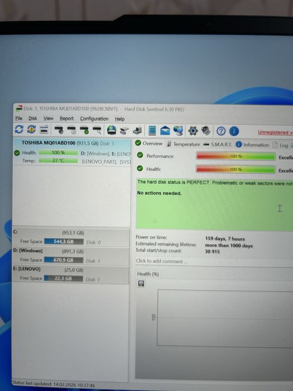The width and height of the screenshot is (293, 391).
Task: Switch to the Overview tab
Action: [149, 144]
